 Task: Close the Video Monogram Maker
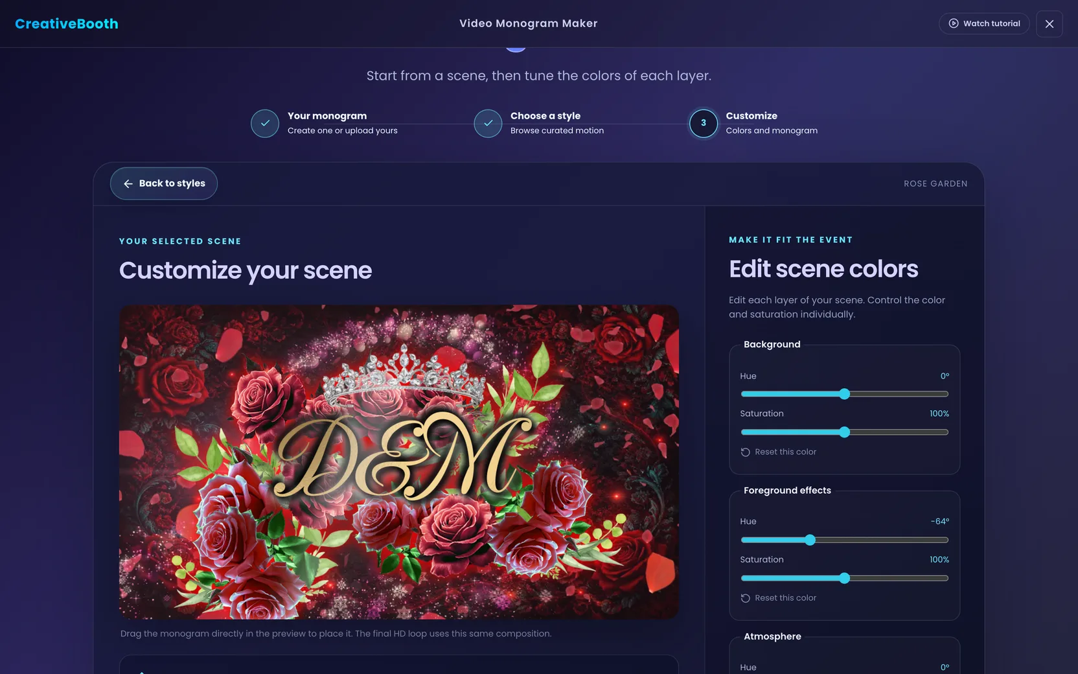(x=1049, y=24)
